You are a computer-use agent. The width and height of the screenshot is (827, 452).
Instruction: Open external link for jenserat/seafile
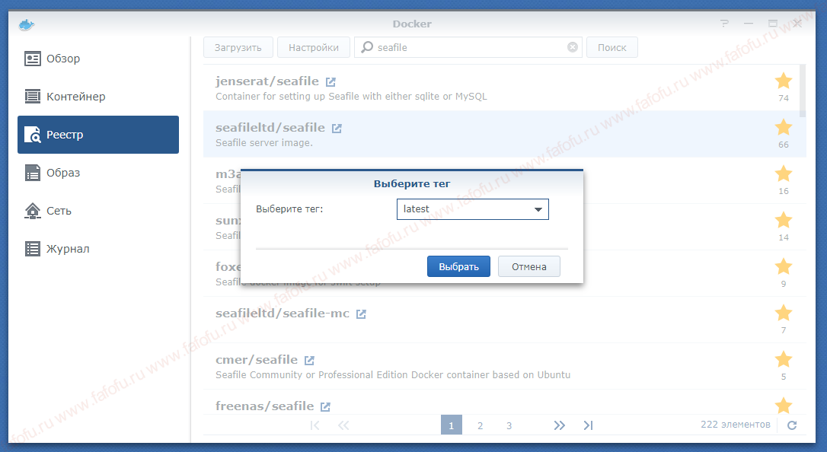tap(330, 82)
